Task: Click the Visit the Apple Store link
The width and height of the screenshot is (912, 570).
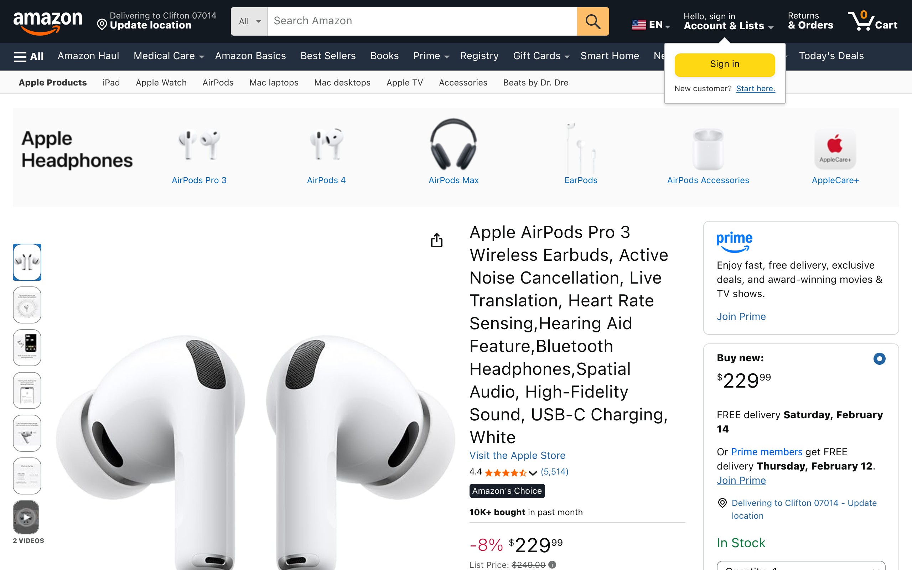Action: 517,455
